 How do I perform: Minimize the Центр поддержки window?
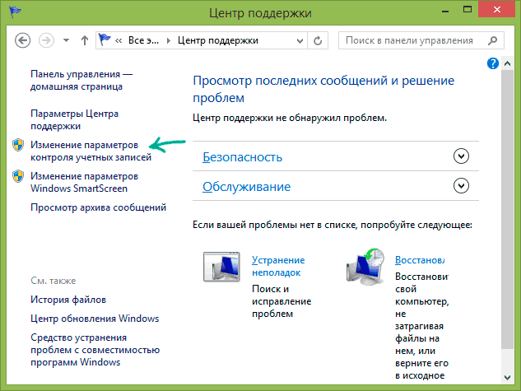coord(445,11)
